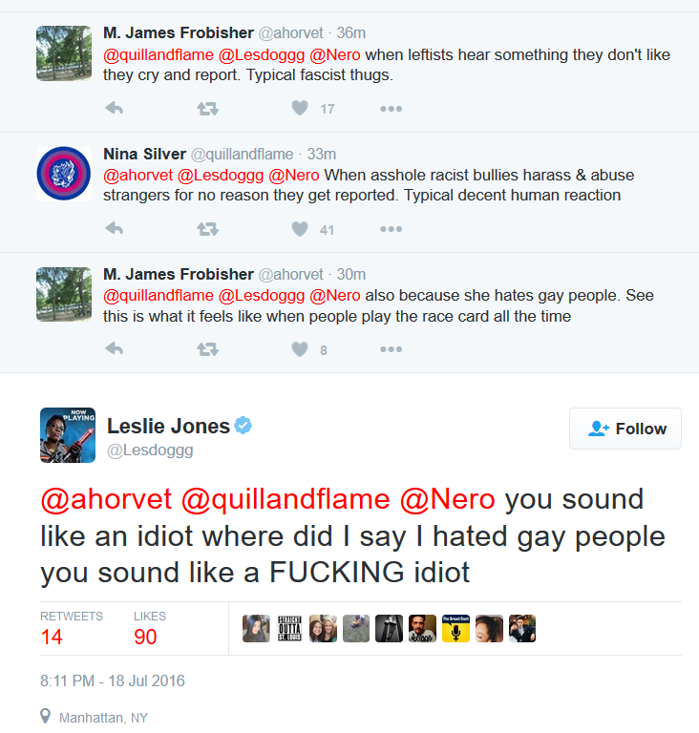The width and height of the screenshot is (699, 733).
Task: Like the tweet with 17 likes
Action: click(300, 108)
